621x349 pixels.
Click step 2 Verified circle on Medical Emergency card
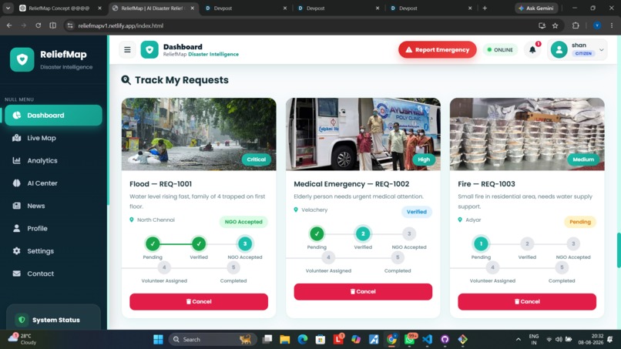pos(363,233)
